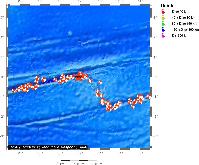Click the blue beachball icon for 150 < D <= 300 km

point(163,29)
